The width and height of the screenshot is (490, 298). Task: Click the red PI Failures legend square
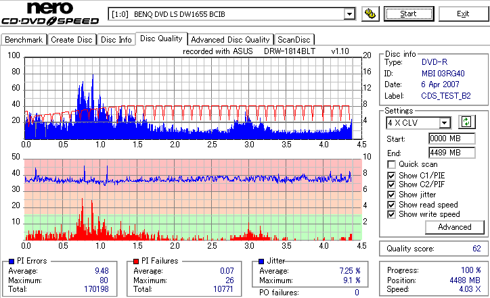(136, 262)
